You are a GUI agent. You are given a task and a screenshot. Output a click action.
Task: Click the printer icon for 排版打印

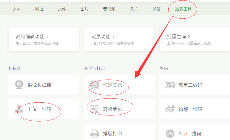[x=95, y=133]
